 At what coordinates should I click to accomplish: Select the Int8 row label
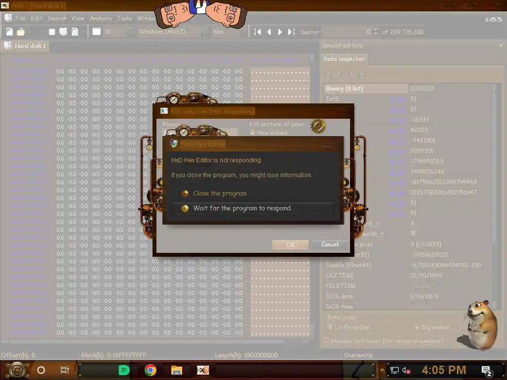[332, 99]
